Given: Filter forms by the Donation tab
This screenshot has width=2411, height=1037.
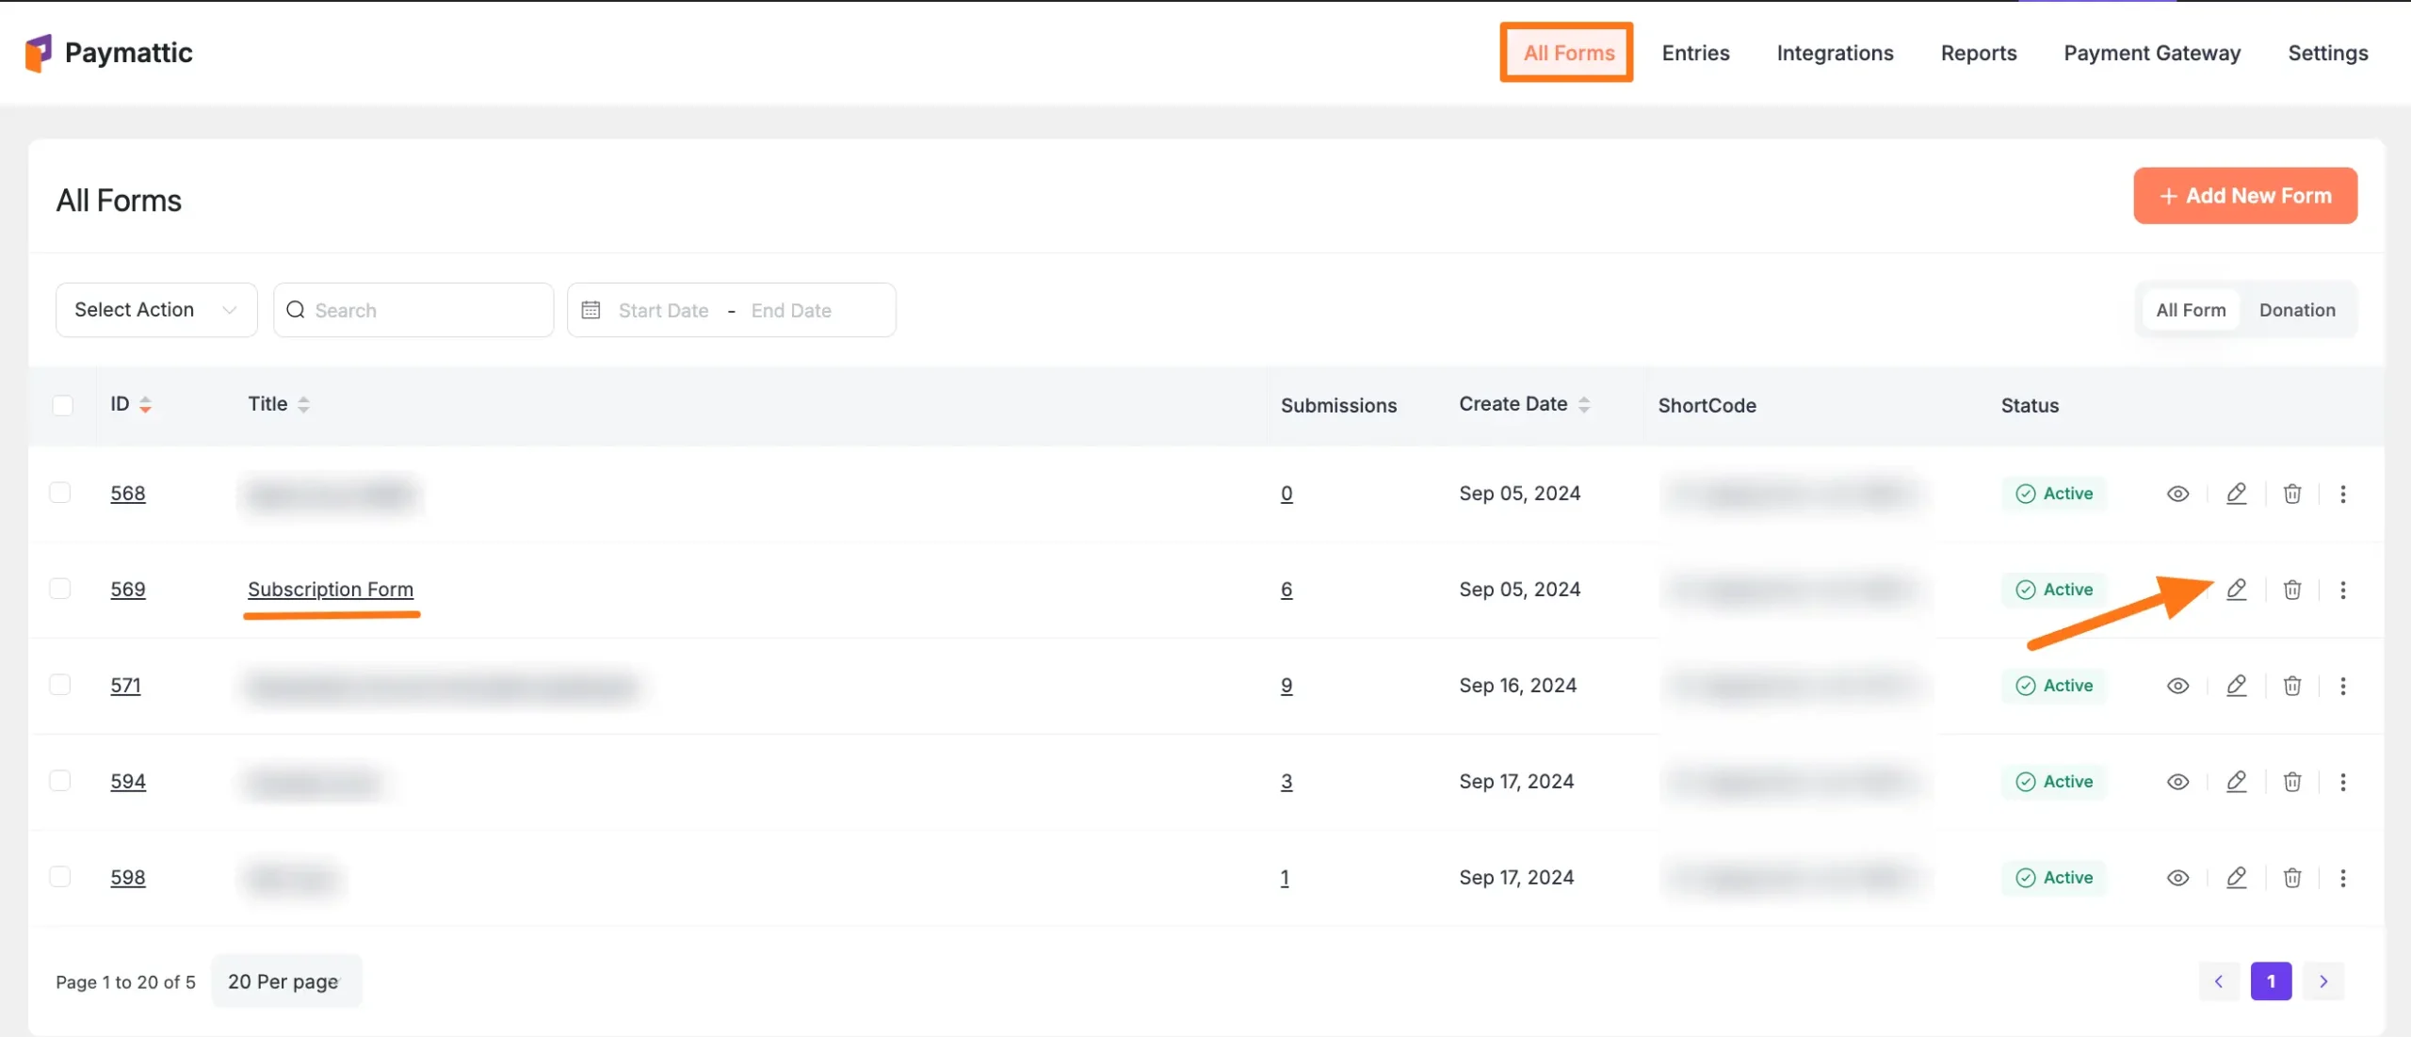Looking at the screenshot, I should point(2296,310).
